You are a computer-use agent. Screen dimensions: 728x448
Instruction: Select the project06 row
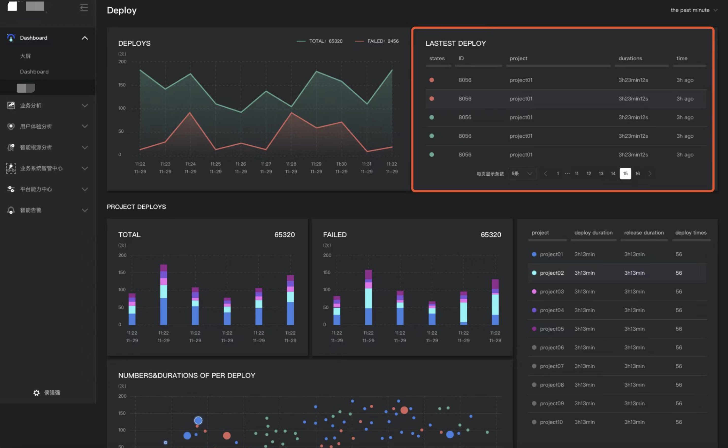[x=617, y=348]
